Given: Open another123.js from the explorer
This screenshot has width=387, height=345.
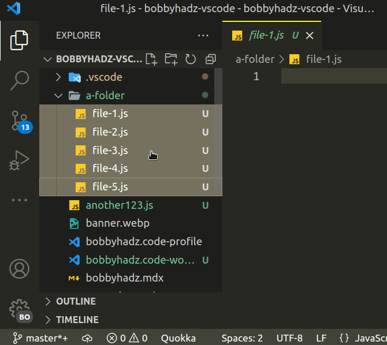Looking at the screenshot, I should (131, 205).
